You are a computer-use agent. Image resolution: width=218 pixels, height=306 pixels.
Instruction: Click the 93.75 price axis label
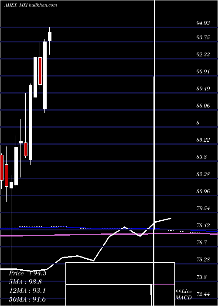point(203,38)
